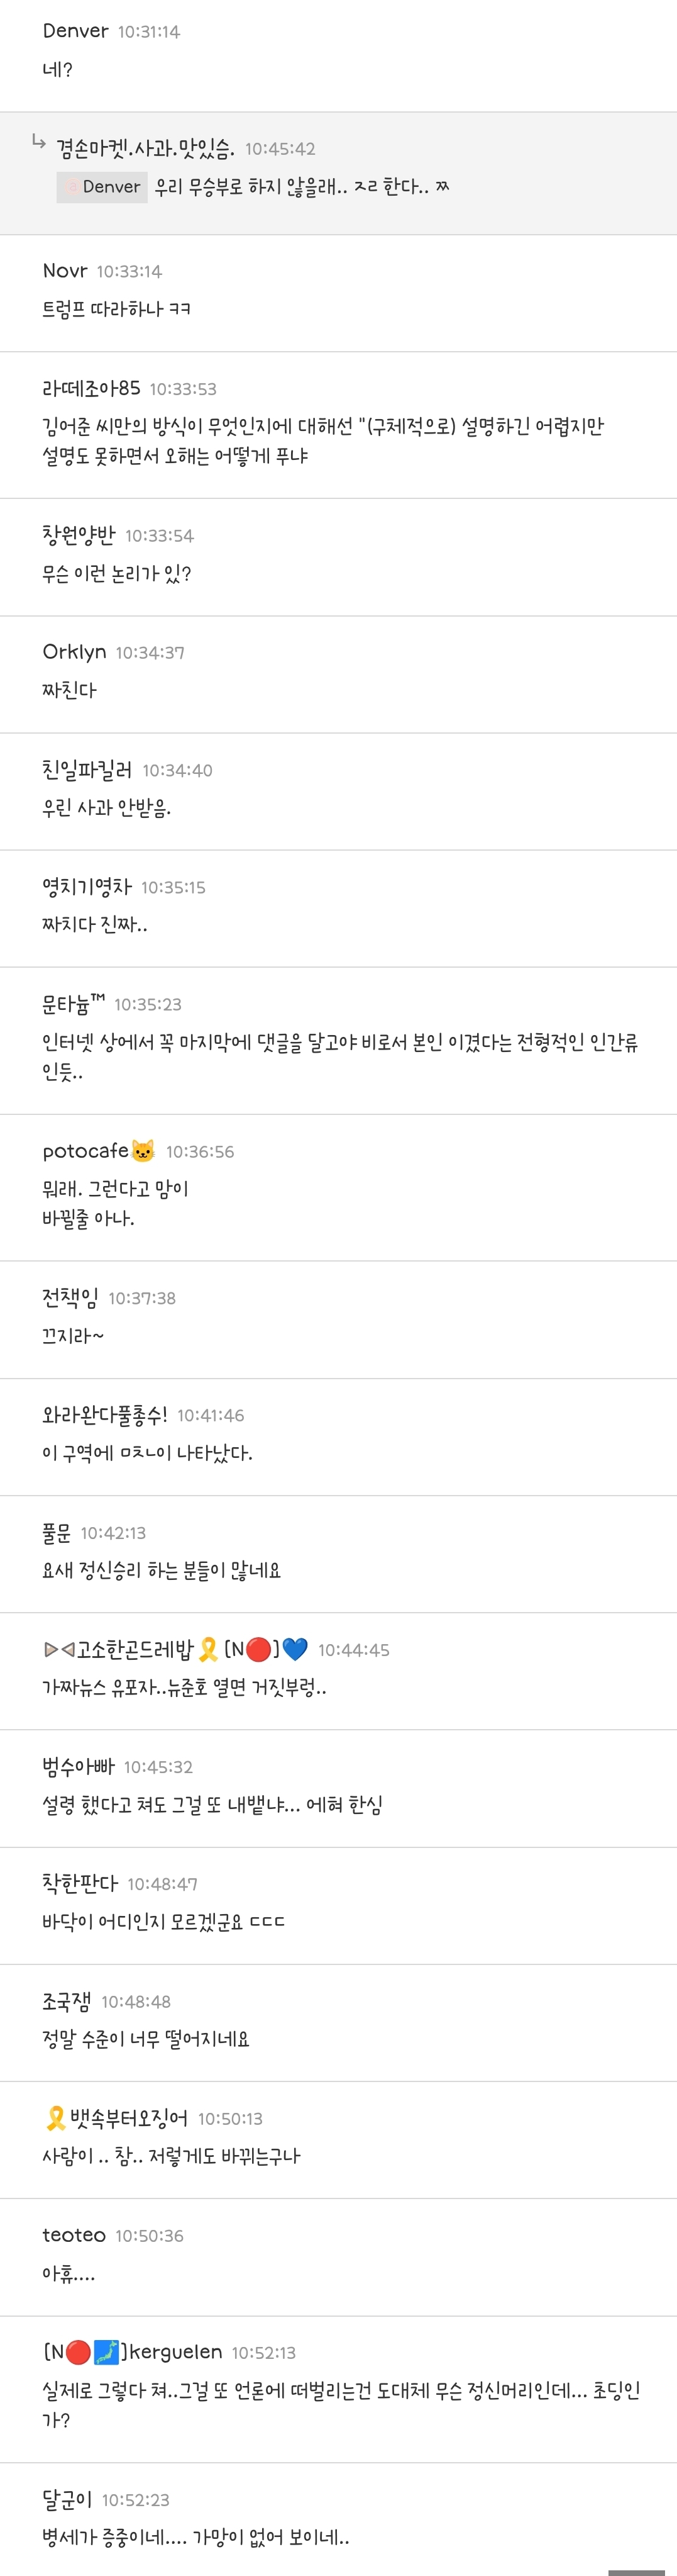Click the cat emoji next to potocafe
This screenshot has width=677, height=2576.
pyautogui.click(x=143, y=1151)
